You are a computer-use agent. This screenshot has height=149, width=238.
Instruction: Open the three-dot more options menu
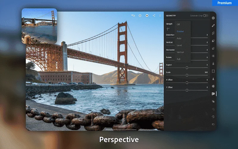click(160, 16)
